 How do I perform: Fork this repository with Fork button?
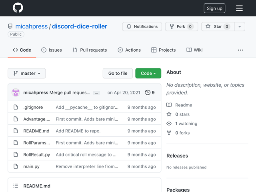[182, 26]
